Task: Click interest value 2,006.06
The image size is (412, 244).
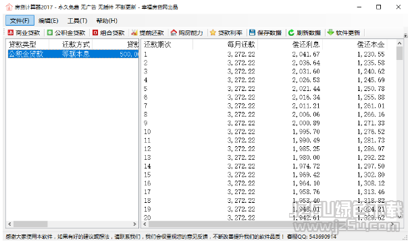Action: coord(306,115)
